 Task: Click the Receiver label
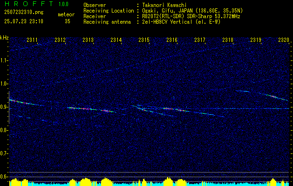pos(95,16)
